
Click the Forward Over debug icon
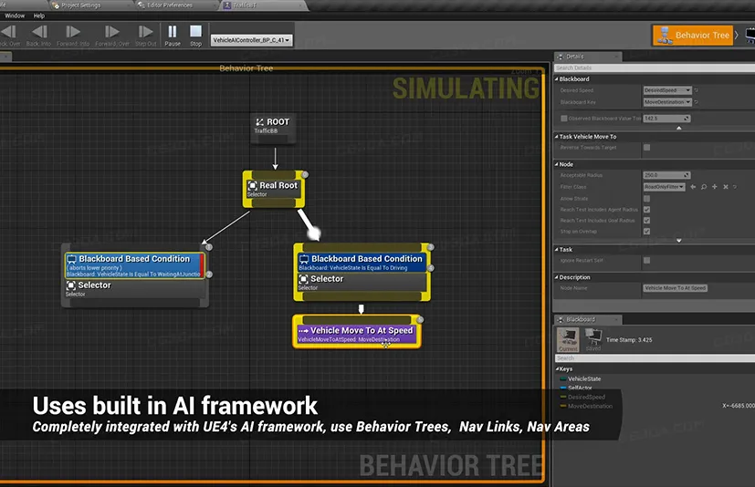[x=111, y=32]
